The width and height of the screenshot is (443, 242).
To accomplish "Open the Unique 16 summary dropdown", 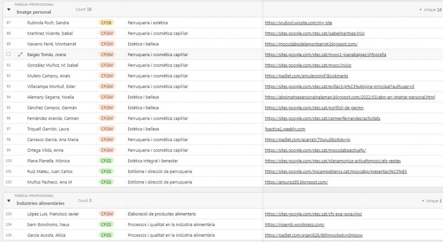I will coord(430,9).
